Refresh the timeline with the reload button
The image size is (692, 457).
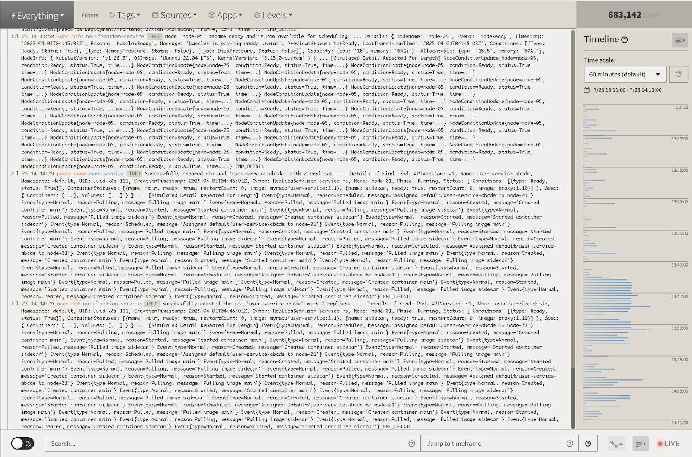tap(678, 74)
